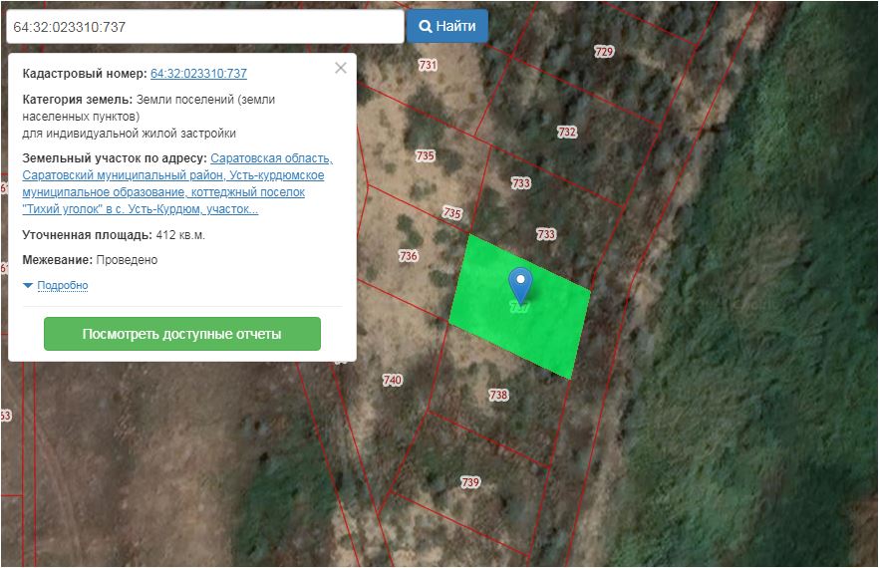The width and height of the screenshot is (879, 568).
Task: Open cadastral number link 64:32:023310:737
Action: [x=198, y=74]
